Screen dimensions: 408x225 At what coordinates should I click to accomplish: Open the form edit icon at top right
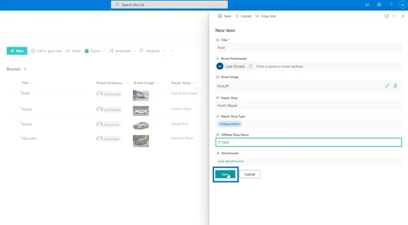387,16
